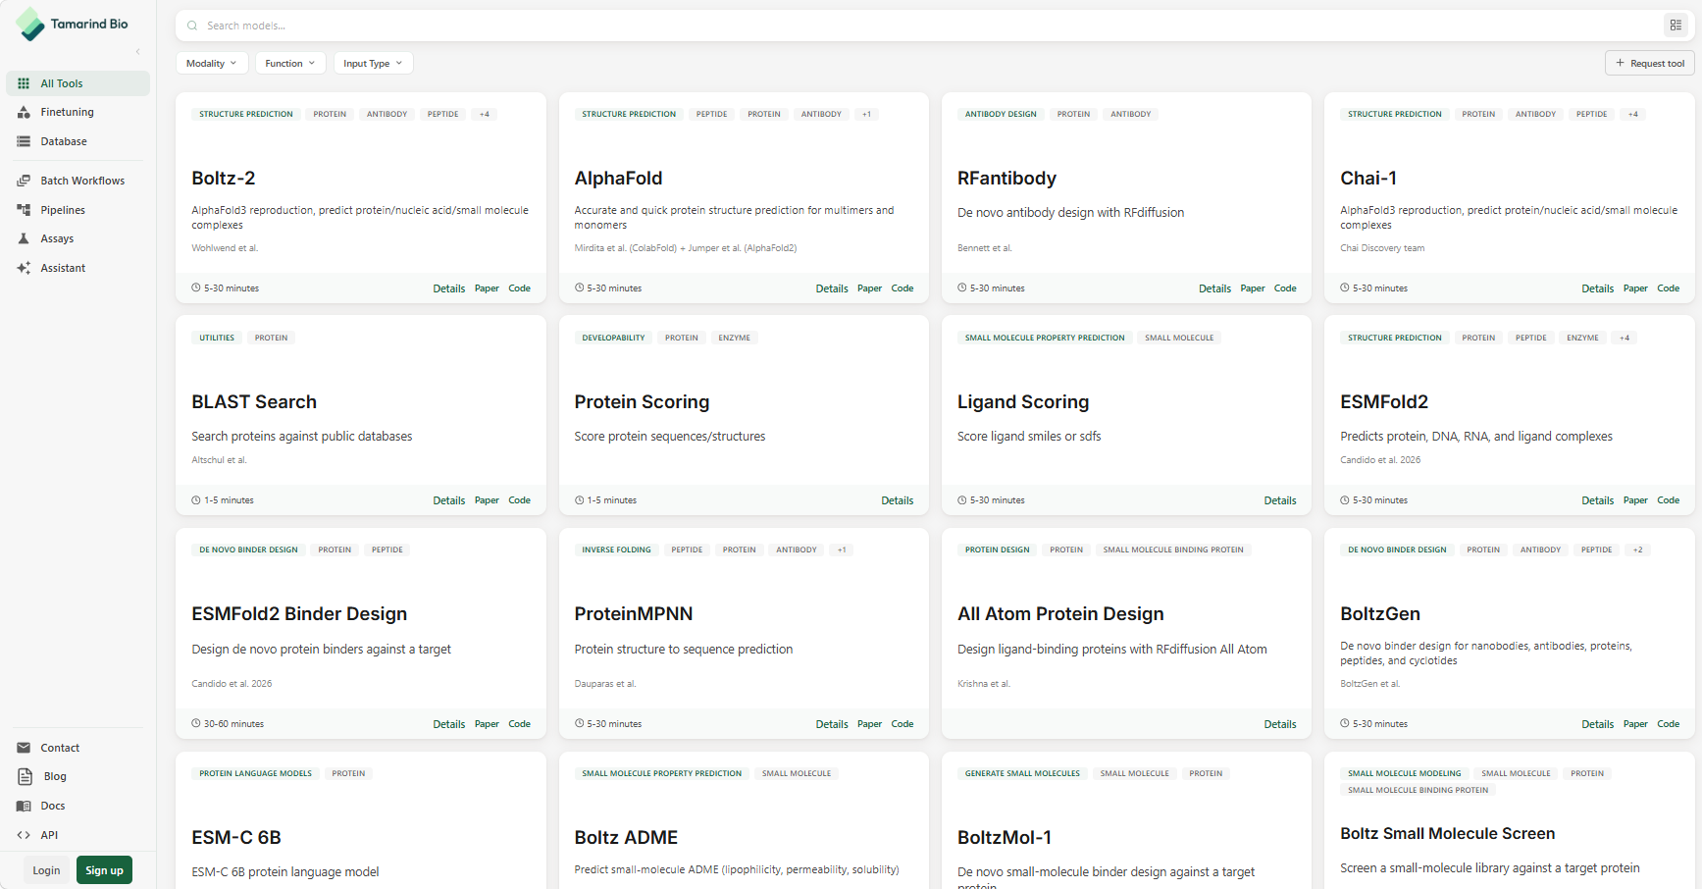
Task: Click the DE NOVO BINDER DESIGN tag on BoltzGen
Action: tap(1397, 549)
